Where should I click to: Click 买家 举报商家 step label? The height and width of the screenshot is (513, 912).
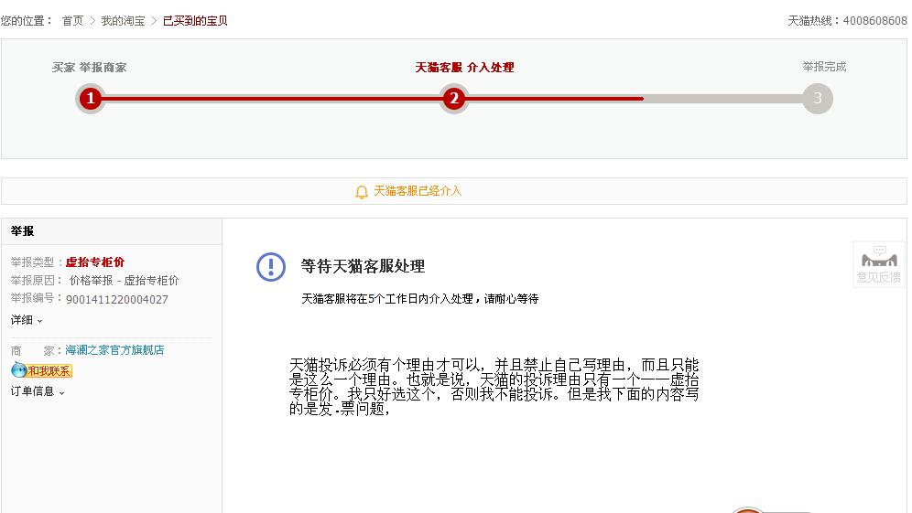[89, 68]
